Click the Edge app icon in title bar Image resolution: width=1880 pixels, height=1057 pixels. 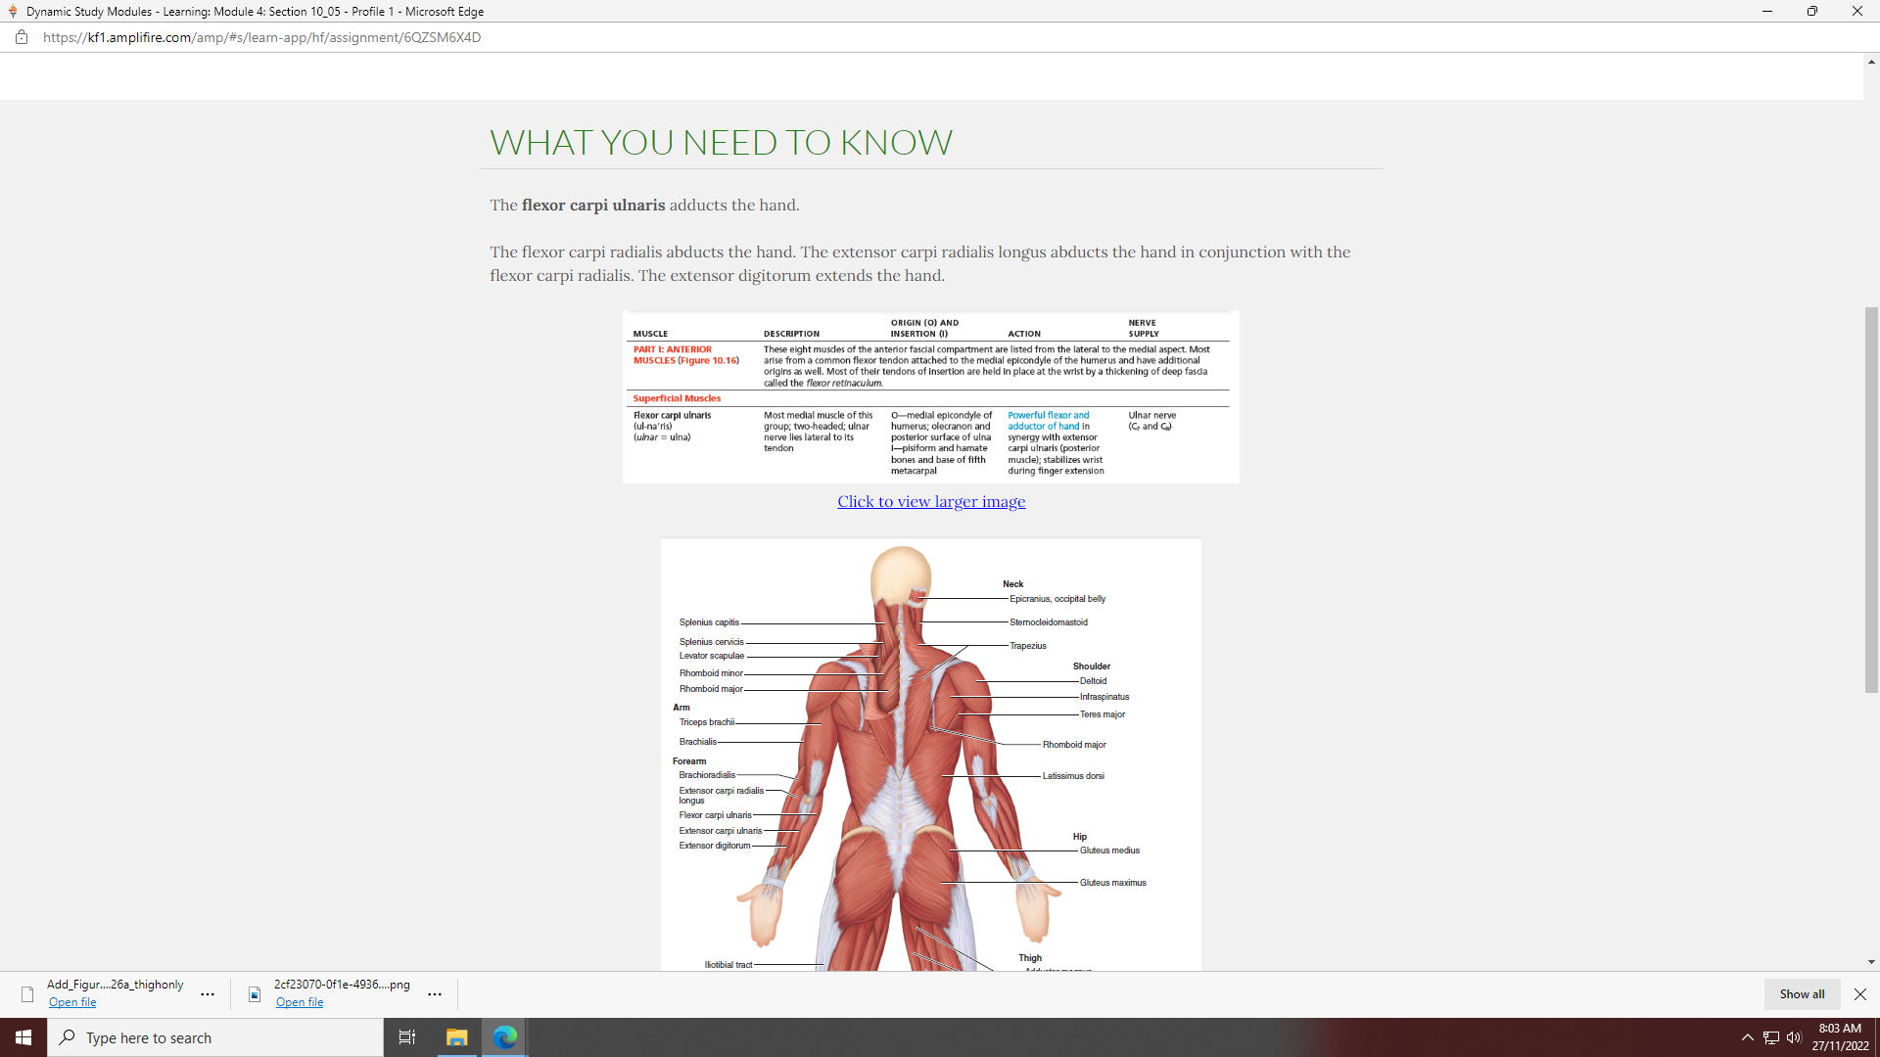[12, 11]
